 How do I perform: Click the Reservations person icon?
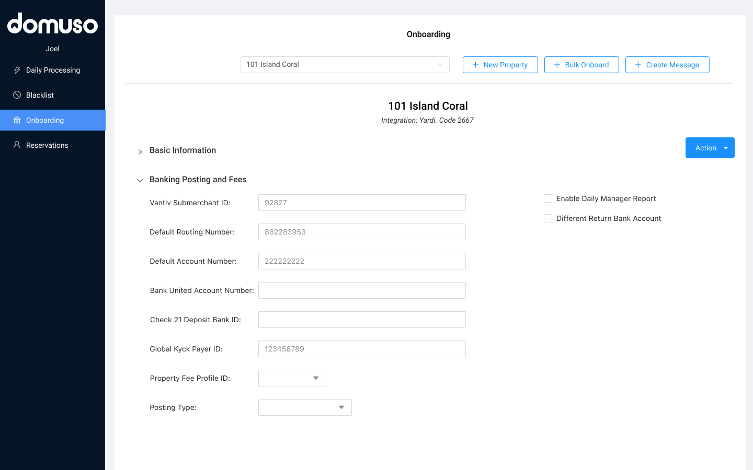pyautogui.click(x=17, y=145)
